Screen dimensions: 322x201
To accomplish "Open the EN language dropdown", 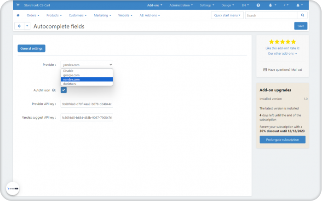I will point(245,5).
